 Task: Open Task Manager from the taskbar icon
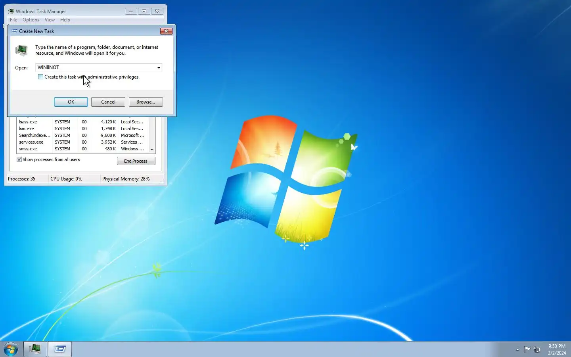[x=35, y=349]
